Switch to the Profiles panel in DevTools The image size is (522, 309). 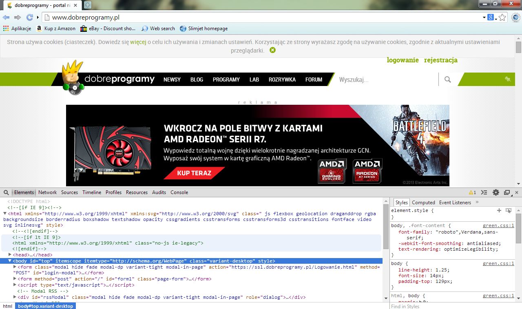(113, 192)
